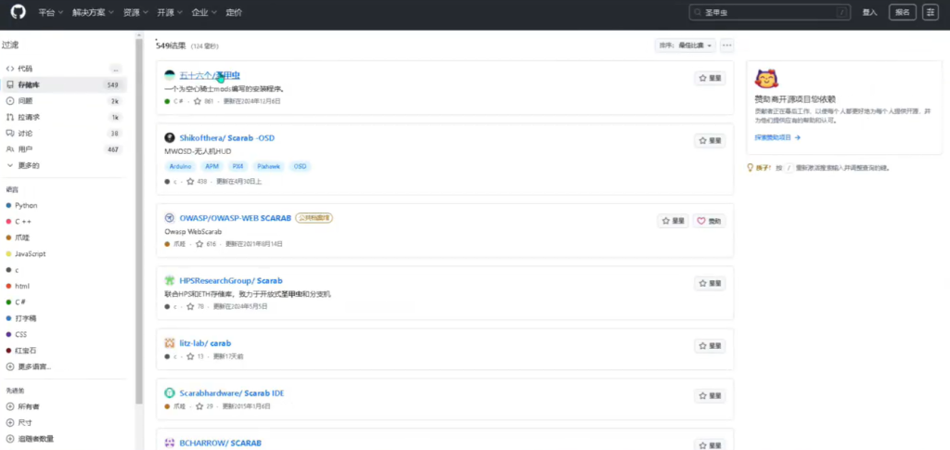Click the 五十六个 repository avatar

(170, 76)
